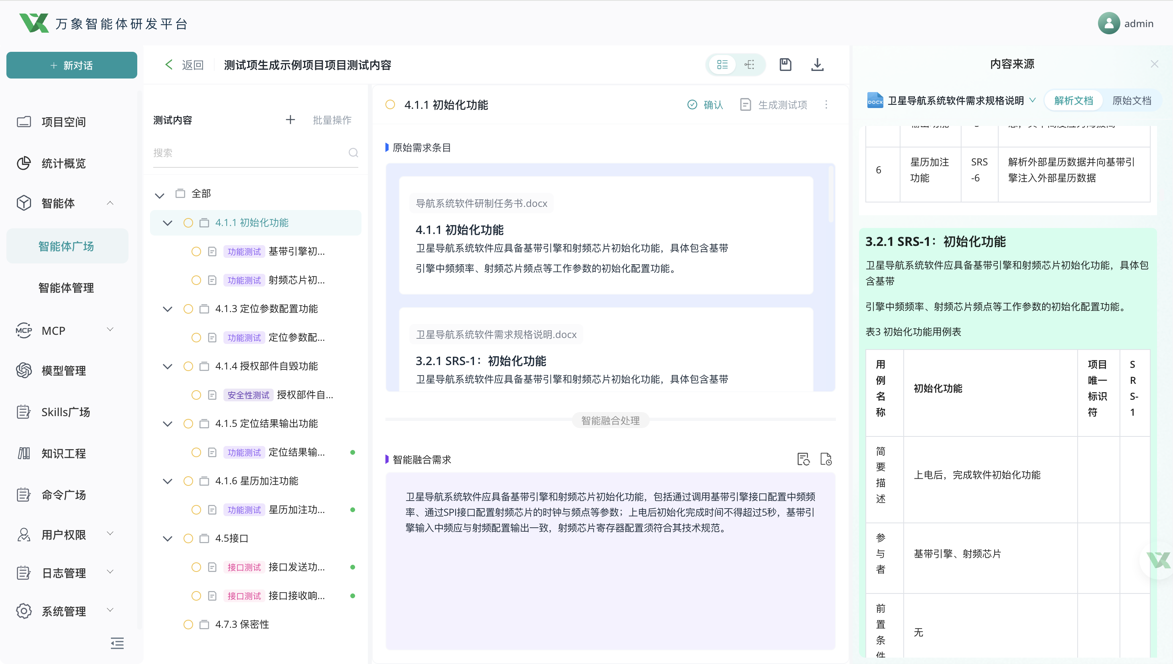Image resolution: width=1173 pixels, height=664 pixels.
Task: Toggle status circle of 4.1.5 定位结果输出功能
Action: (188, 424)
